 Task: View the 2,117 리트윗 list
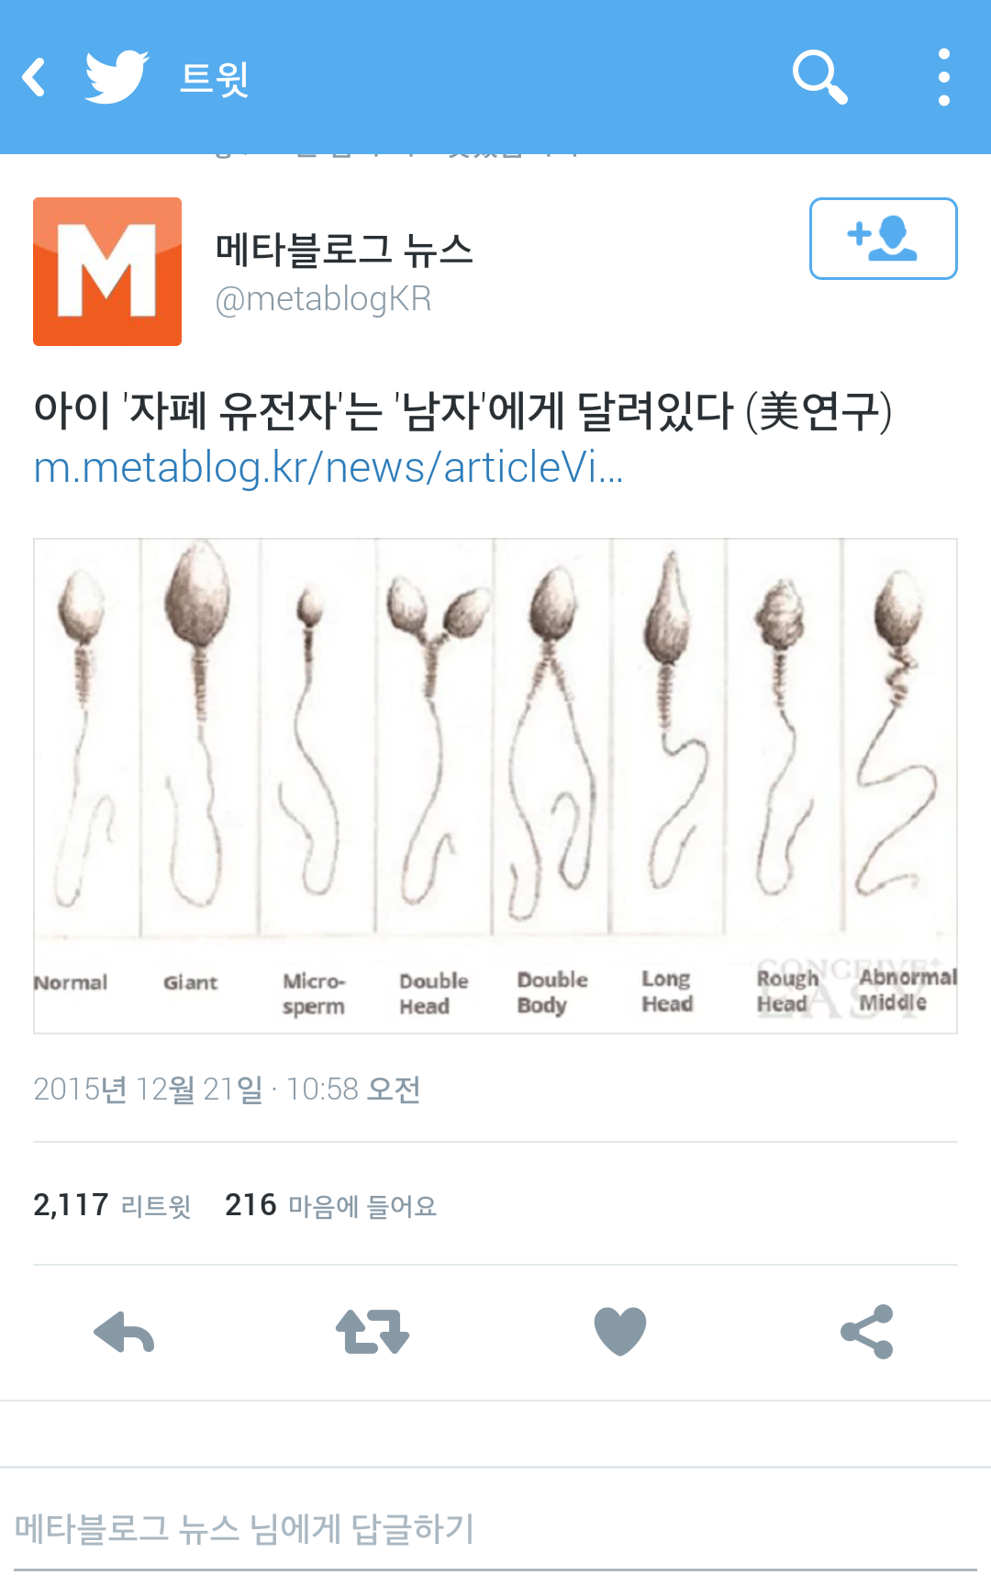click(112, 1205)
